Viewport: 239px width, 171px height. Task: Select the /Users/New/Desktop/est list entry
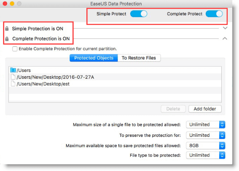click(115, 83)
